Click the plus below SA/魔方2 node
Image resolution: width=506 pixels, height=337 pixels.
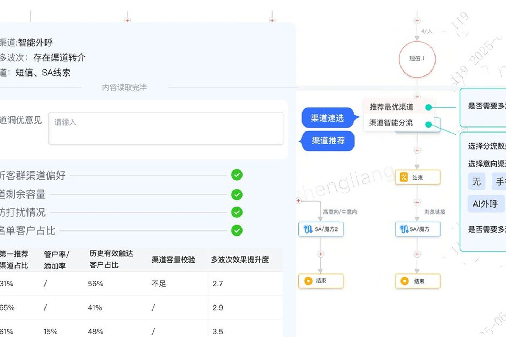321,254
